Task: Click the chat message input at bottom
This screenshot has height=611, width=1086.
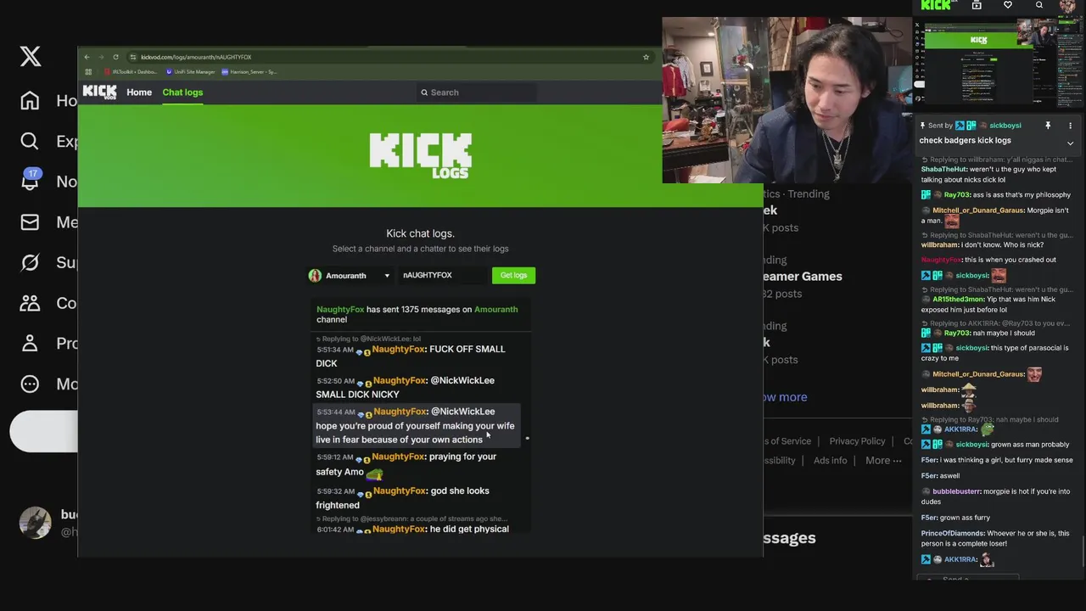Action: [967, 578]
